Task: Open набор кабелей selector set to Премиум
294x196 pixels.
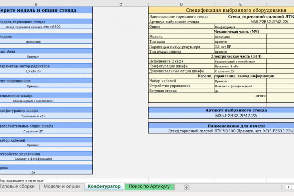Action: [x=46, y=145]
